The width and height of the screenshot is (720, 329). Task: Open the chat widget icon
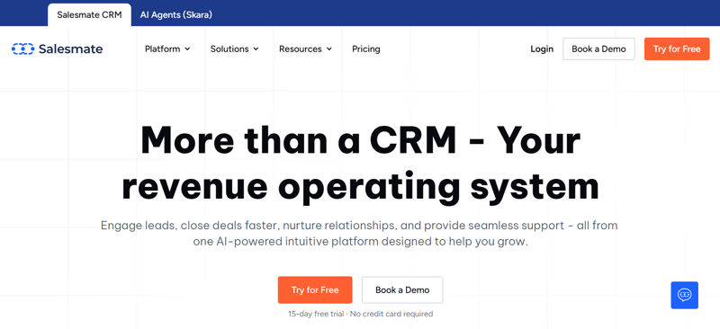pos(684,295)
